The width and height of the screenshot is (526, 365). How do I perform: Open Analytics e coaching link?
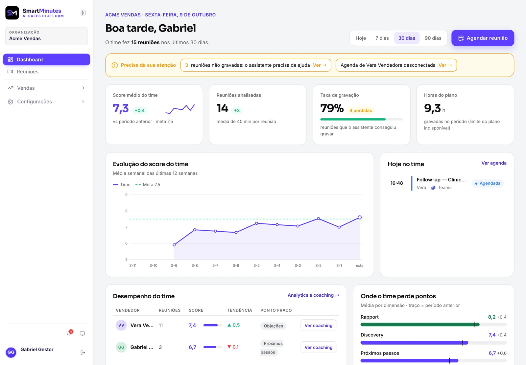tap(313, 295)
